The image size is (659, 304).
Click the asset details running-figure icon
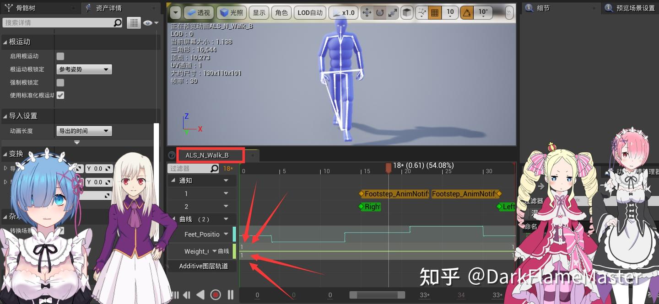click(88, 8)
